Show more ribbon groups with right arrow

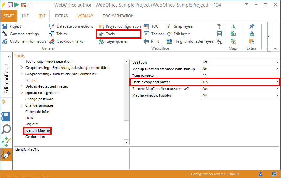coord(269,37)
